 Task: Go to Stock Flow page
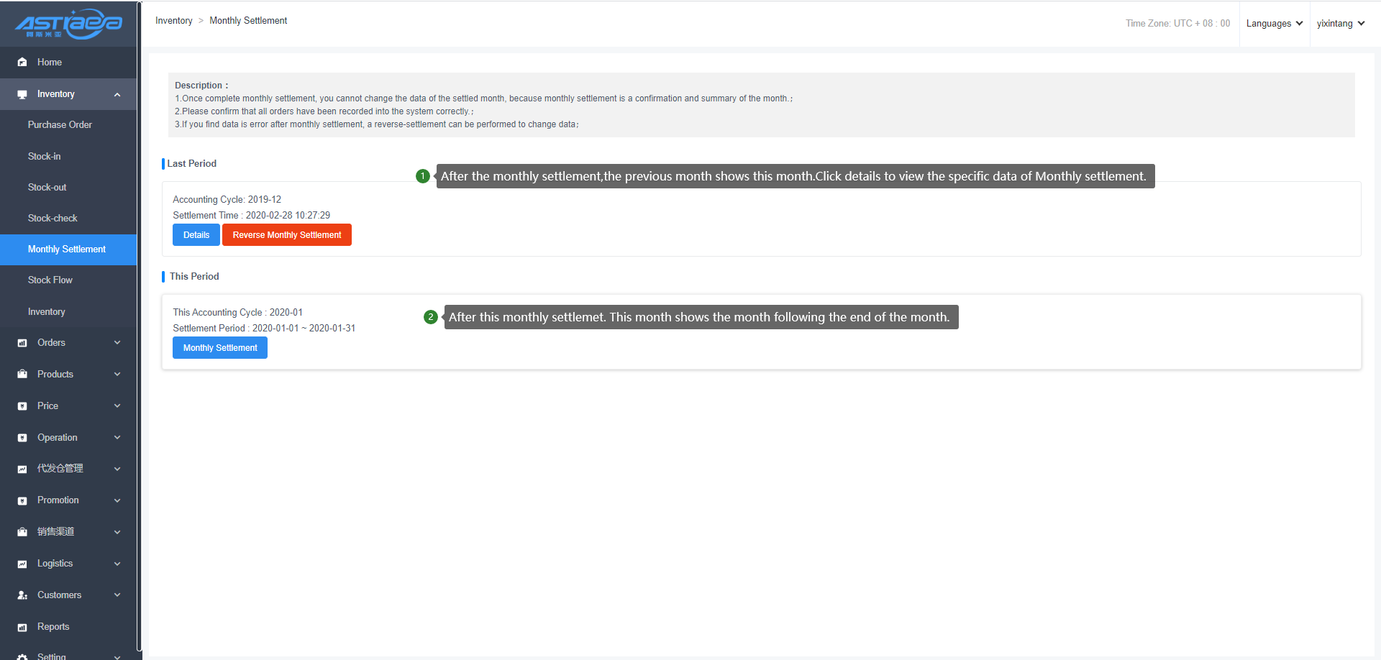50,280
